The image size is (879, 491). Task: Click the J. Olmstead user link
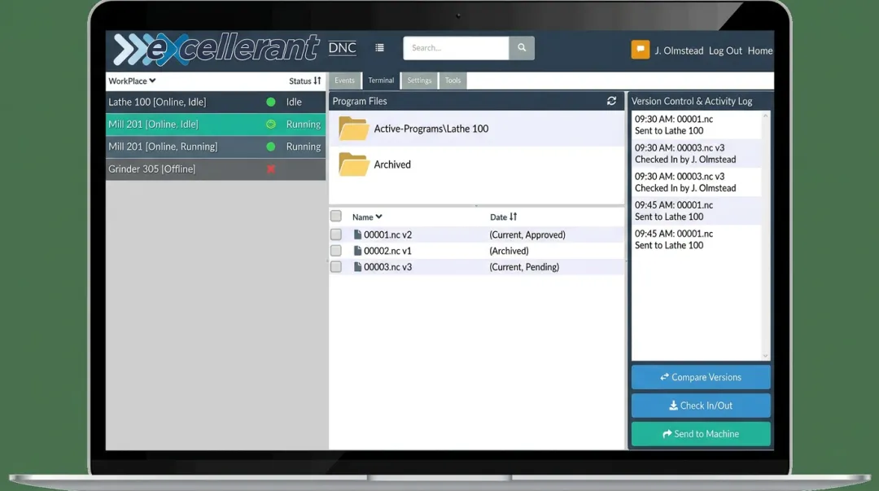coord(679,50)
